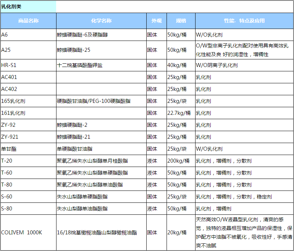Click the 25kg/袋 cell in 165乳化剂 row
The image size is (294, 251).
(181, 101)
